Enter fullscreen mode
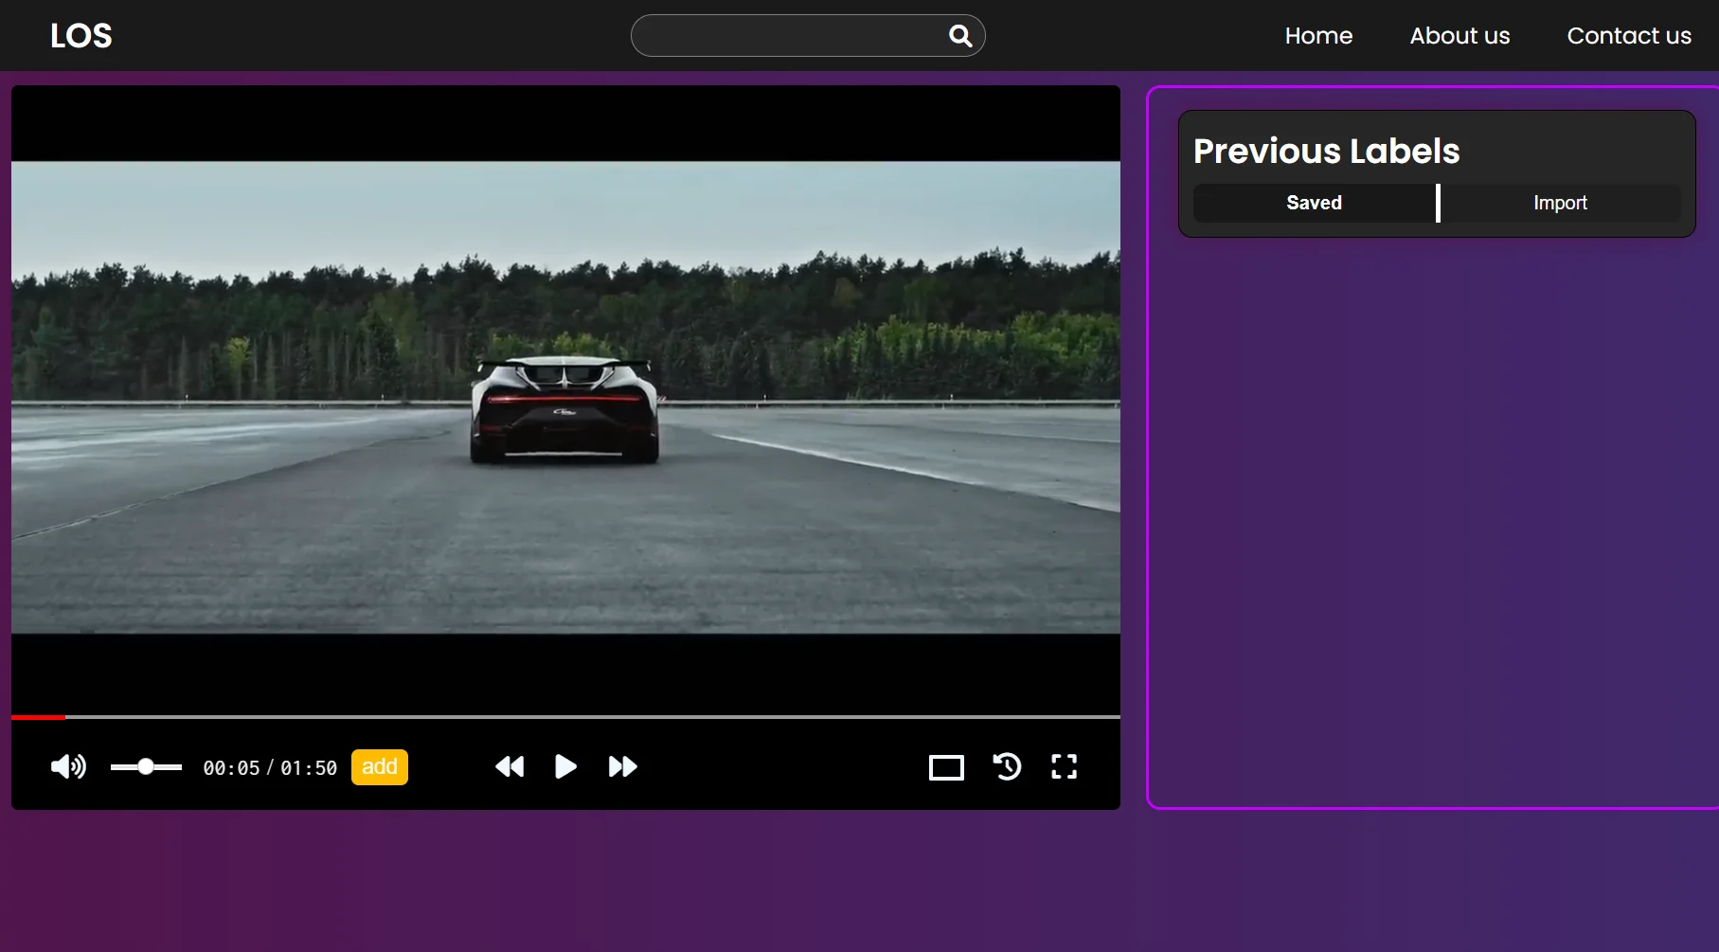 coord(1064,766)
